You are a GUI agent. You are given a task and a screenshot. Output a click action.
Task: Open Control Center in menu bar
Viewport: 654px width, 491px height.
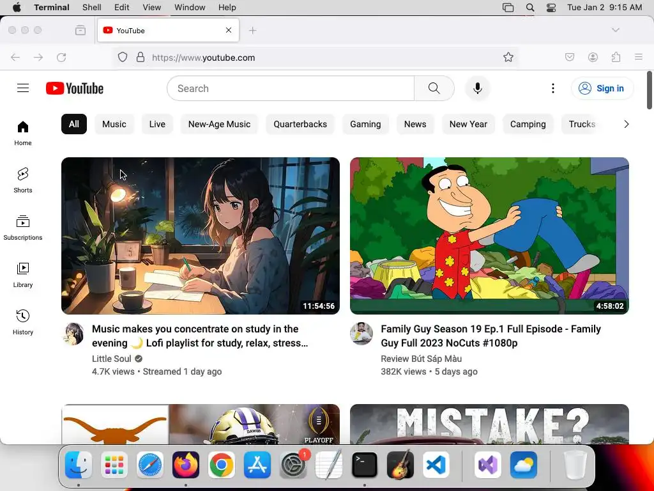(x=551, y=7)
